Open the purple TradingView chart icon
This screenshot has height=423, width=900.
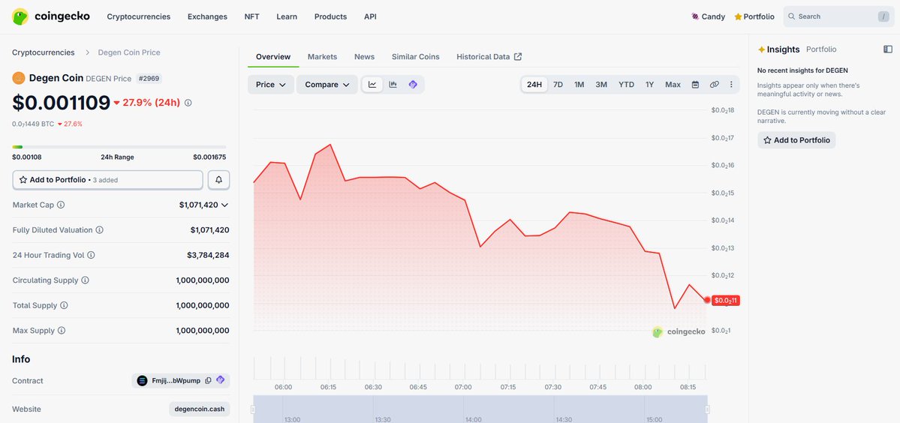[x=413, y=84]
